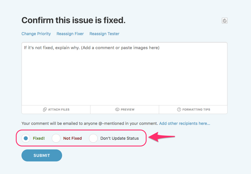
Task: Click Add other recipients here link
Action: [185, 123]
